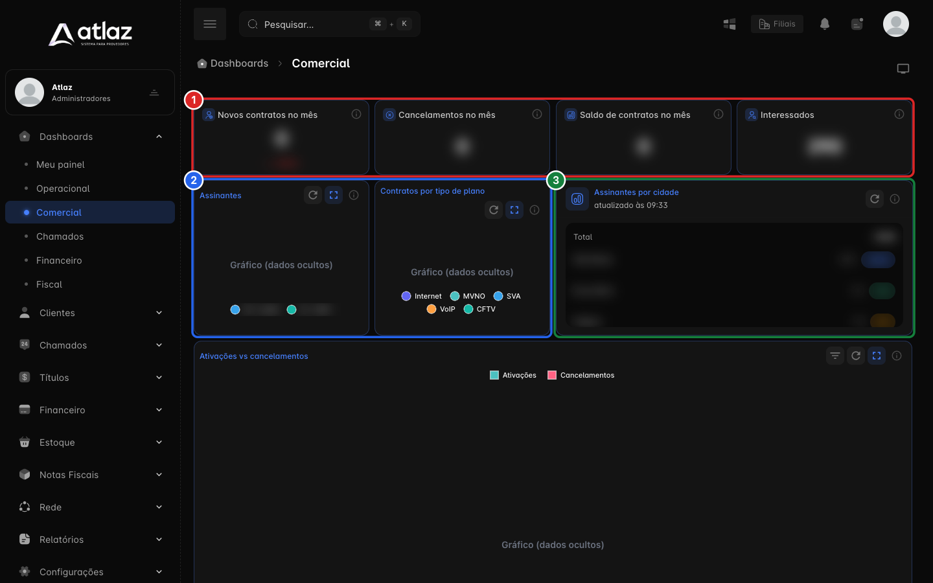933x583 pixels.
Task: Open Operacional dashboard
Action: [x=90, y=189]
